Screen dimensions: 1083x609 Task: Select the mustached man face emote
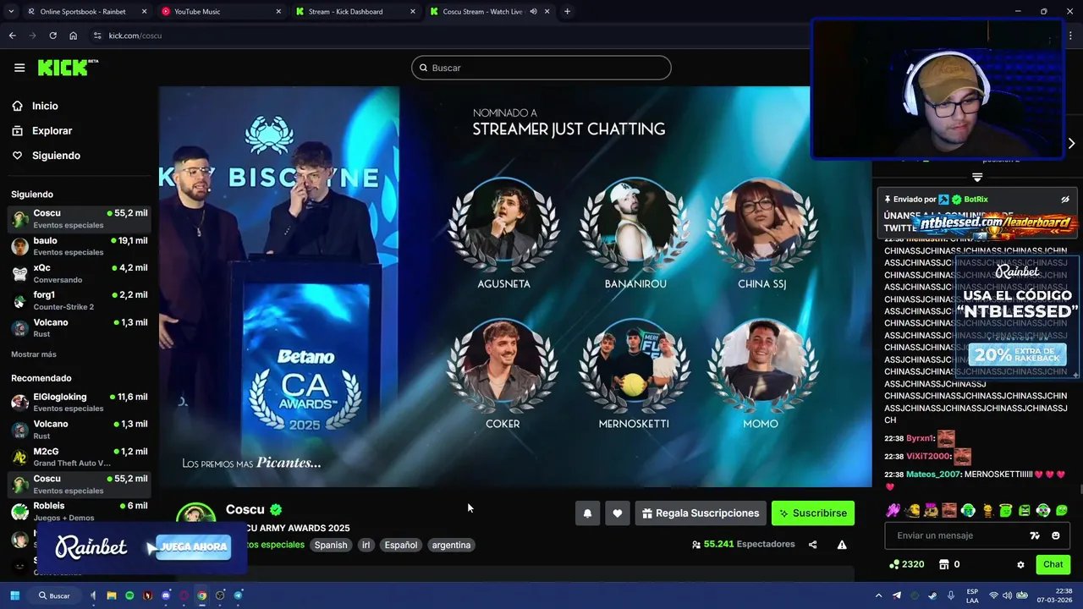pos(950,510)
